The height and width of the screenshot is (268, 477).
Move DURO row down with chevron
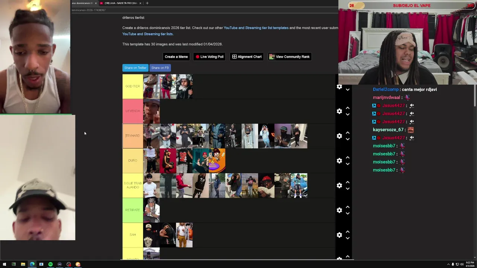(x=348, y=164)
